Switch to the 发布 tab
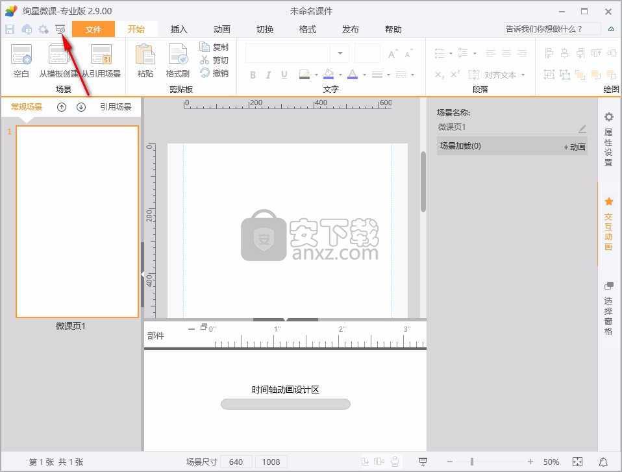Image resolution: width=622 pixels, height=472 pixels. pos(350,29)
